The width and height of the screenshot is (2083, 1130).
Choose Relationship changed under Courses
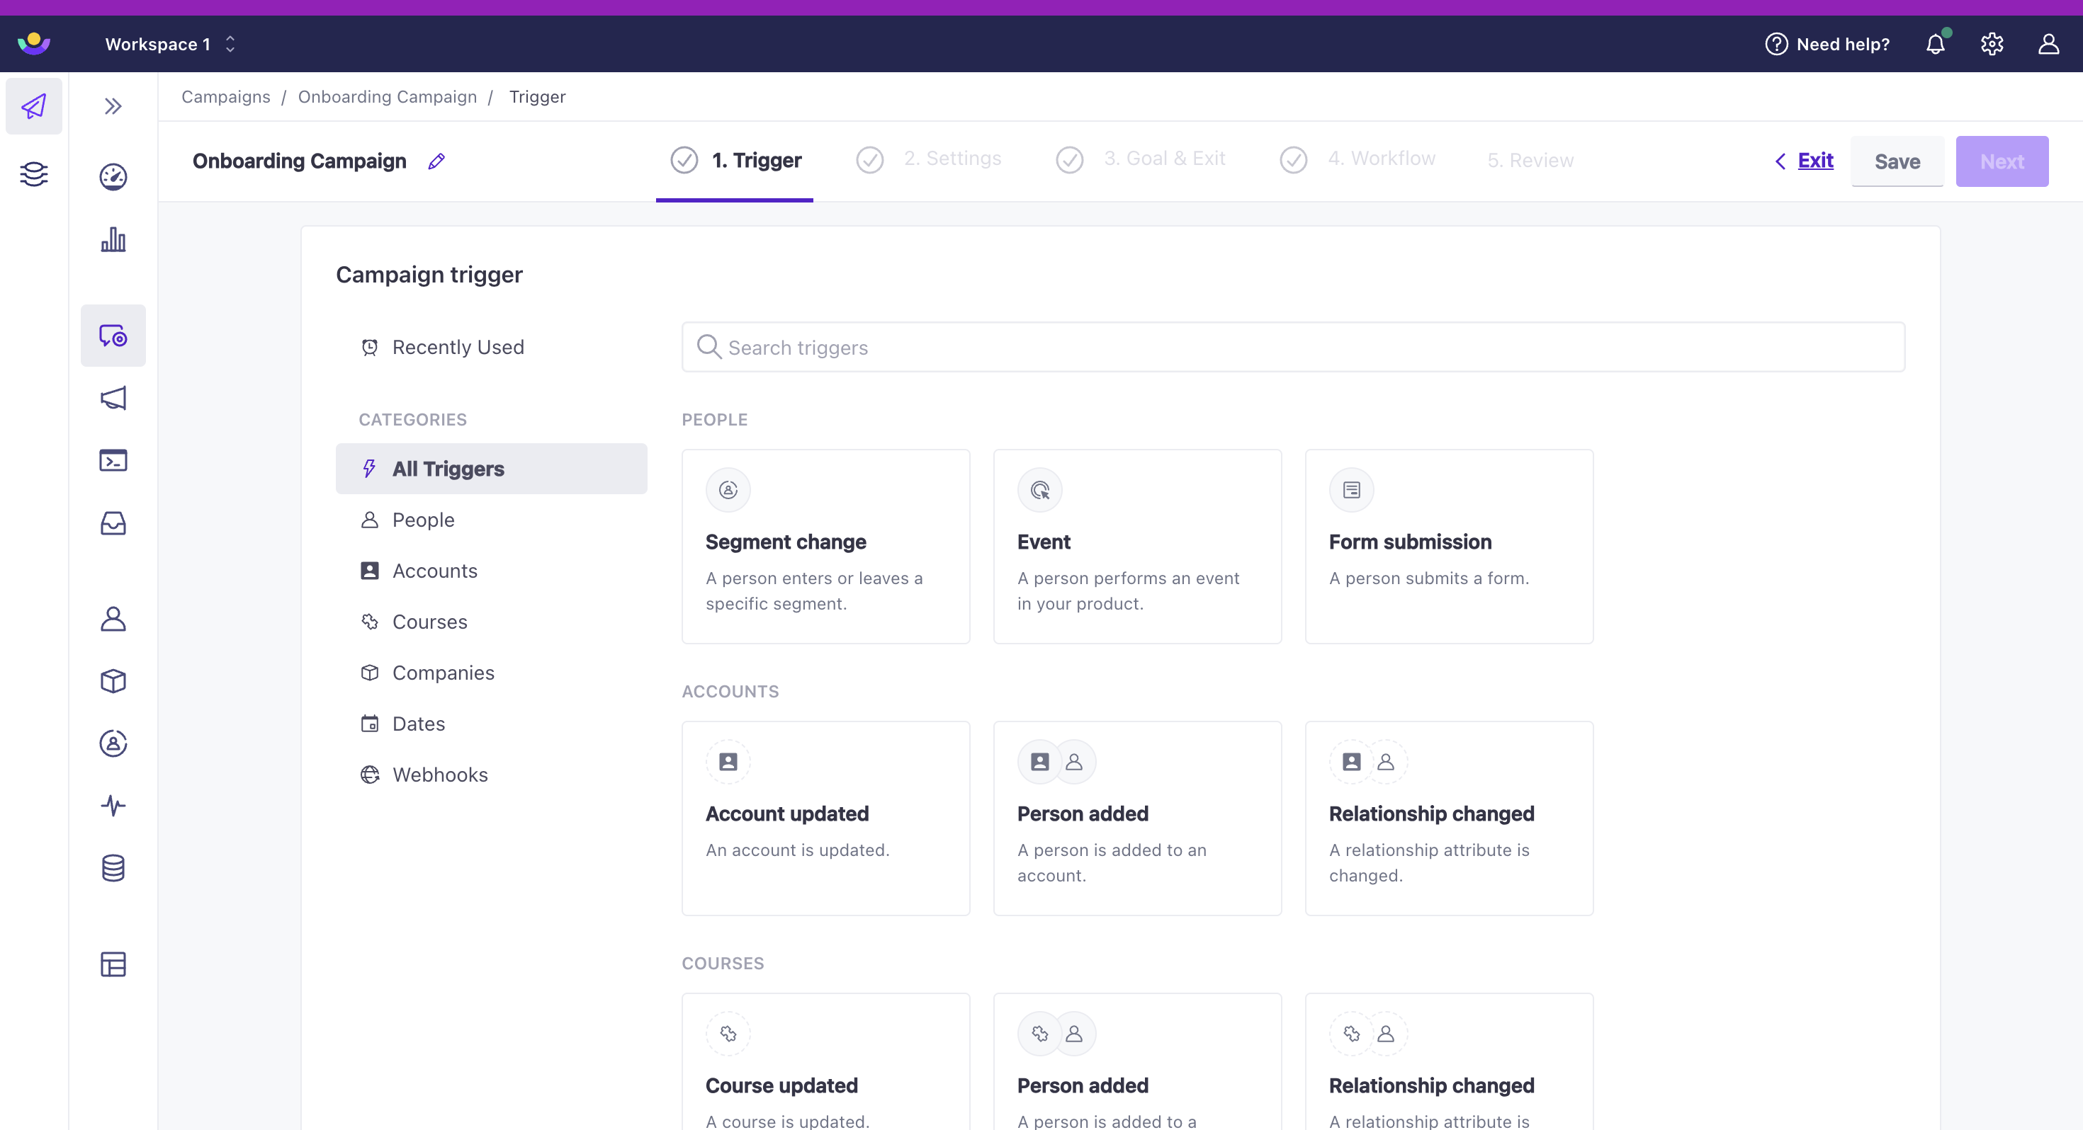click(x=1449, y=1061)
